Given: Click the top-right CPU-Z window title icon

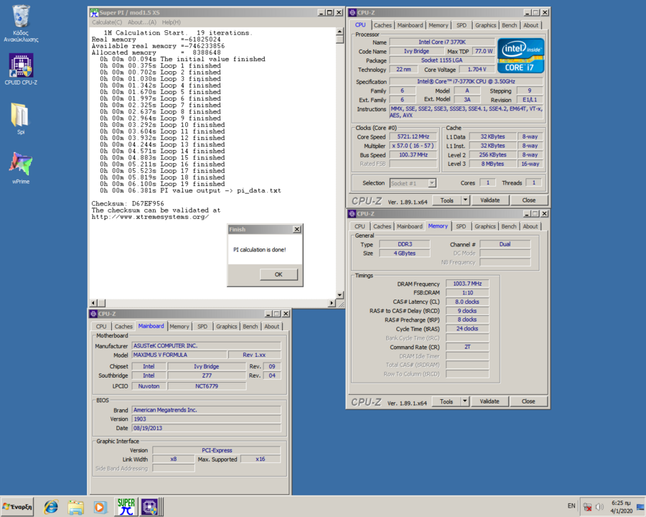Looking at the screenshot, I should 352,12.
